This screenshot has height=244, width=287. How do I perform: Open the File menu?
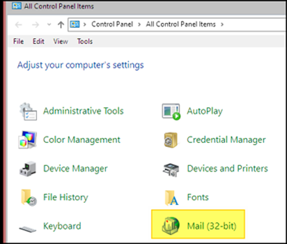(x=18, y=41)
